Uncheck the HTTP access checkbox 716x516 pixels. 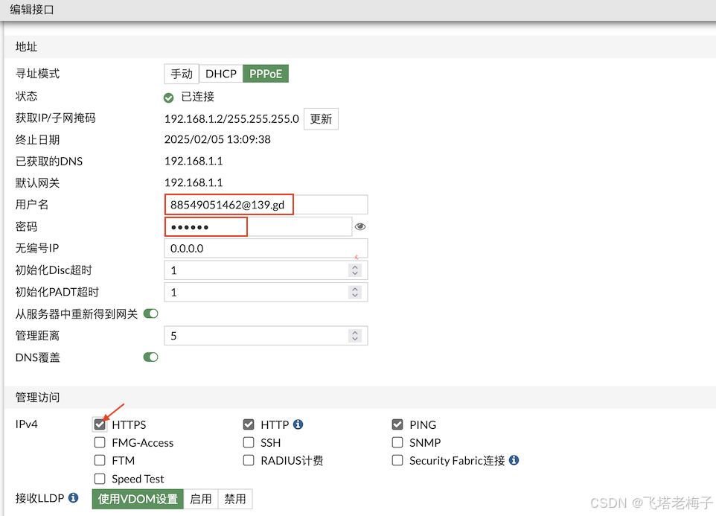pos(249,424)
